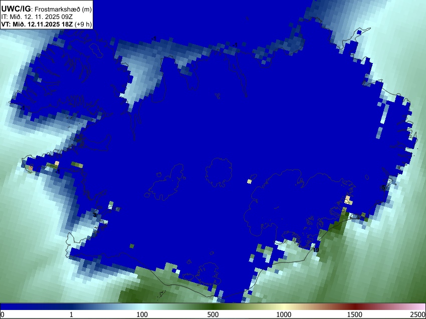Click the freezing-level color scale bar
The image size is (426, 319).
[x=213, y=307]
